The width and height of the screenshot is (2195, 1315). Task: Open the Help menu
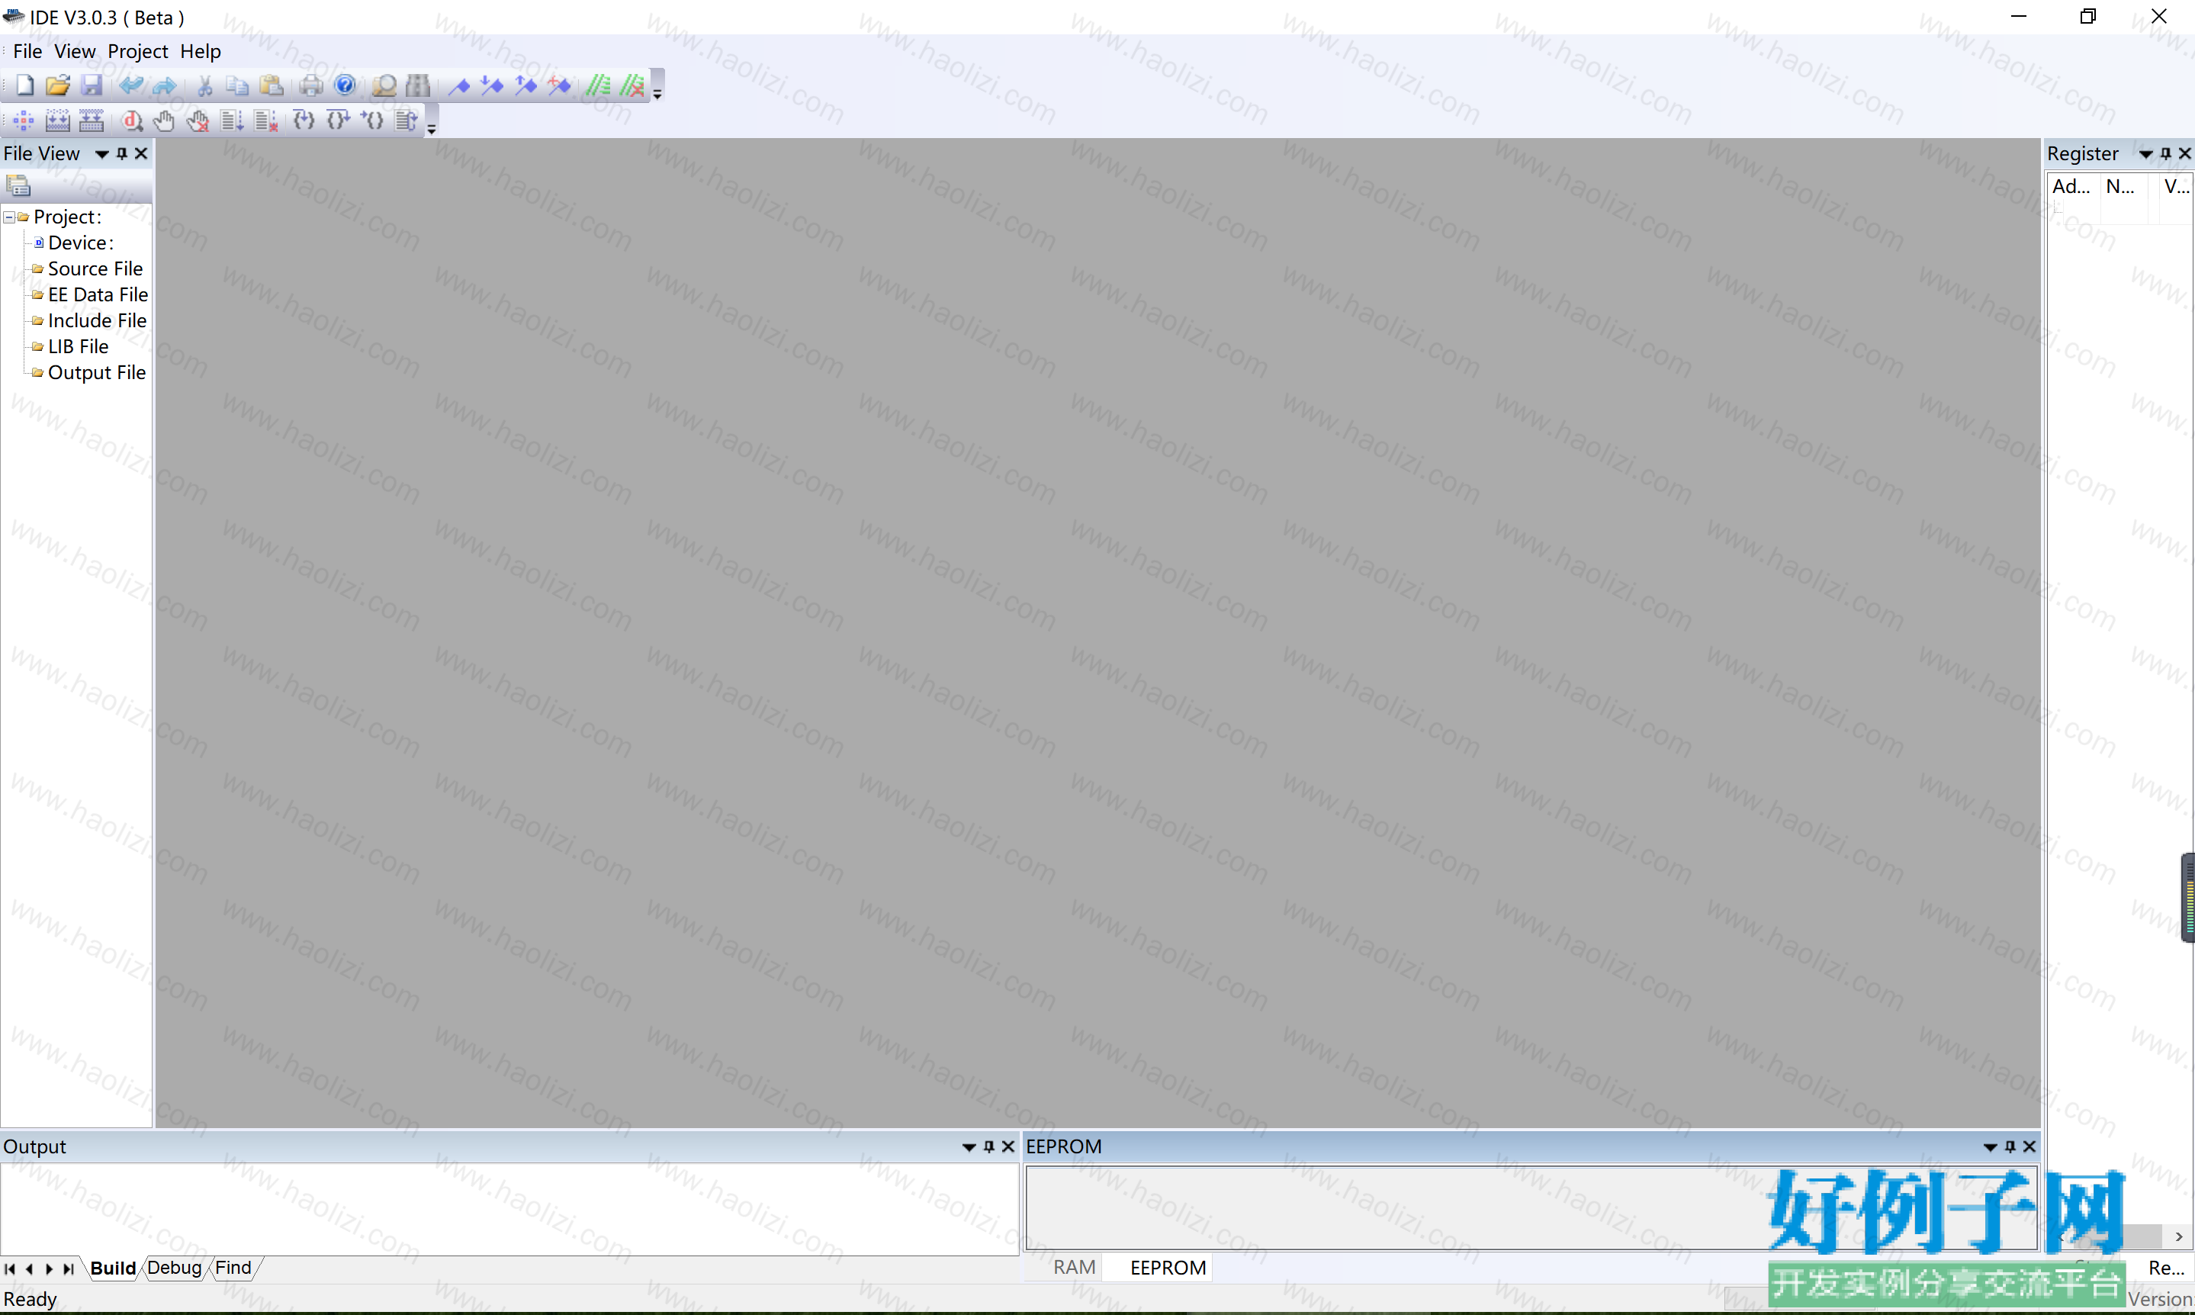pos(200,51)
